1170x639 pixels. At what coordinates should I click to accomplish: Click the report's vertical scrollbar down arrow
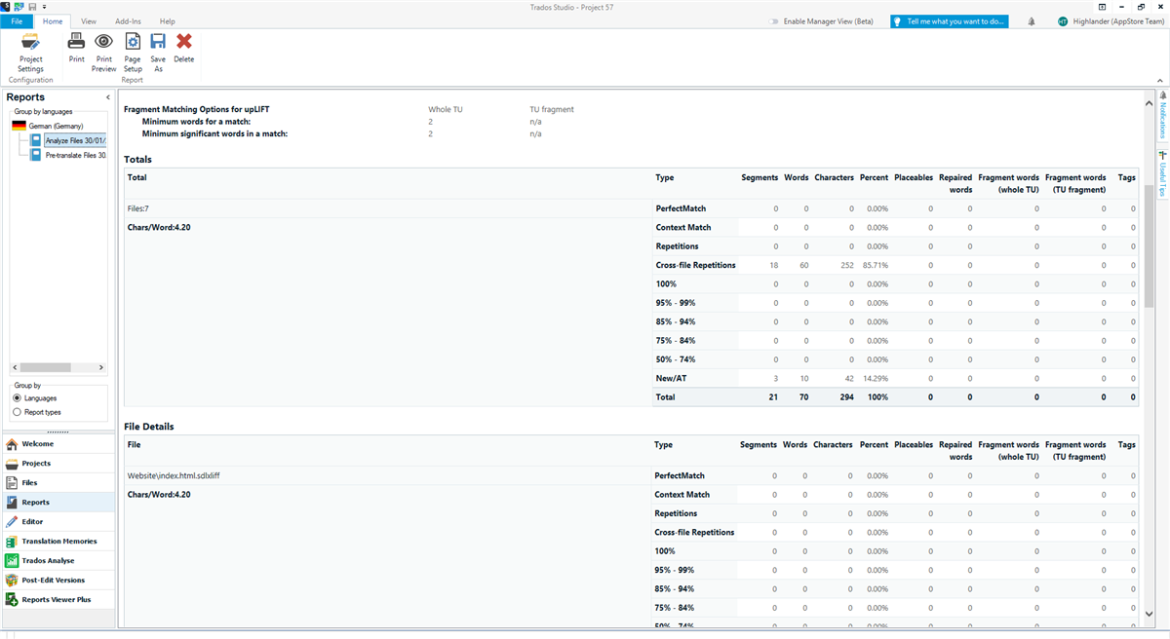coord(1149,615)
